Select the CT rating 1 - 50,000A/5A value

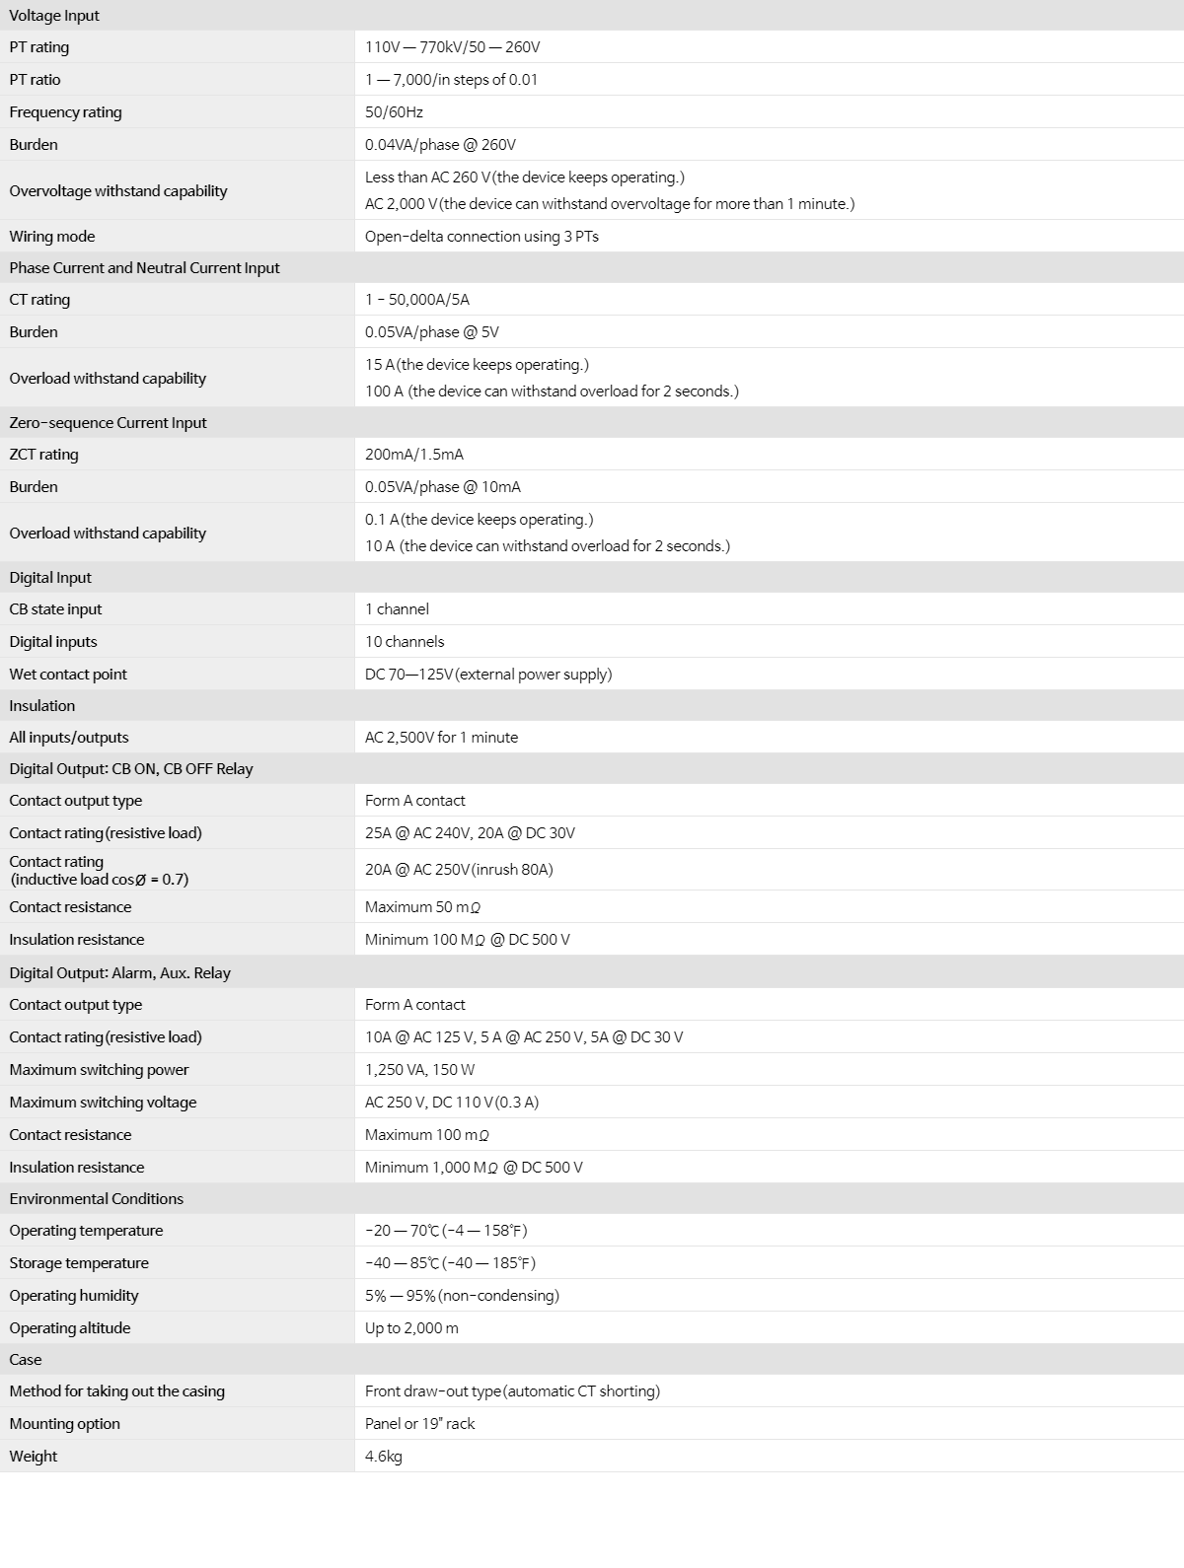click(417, 300)
